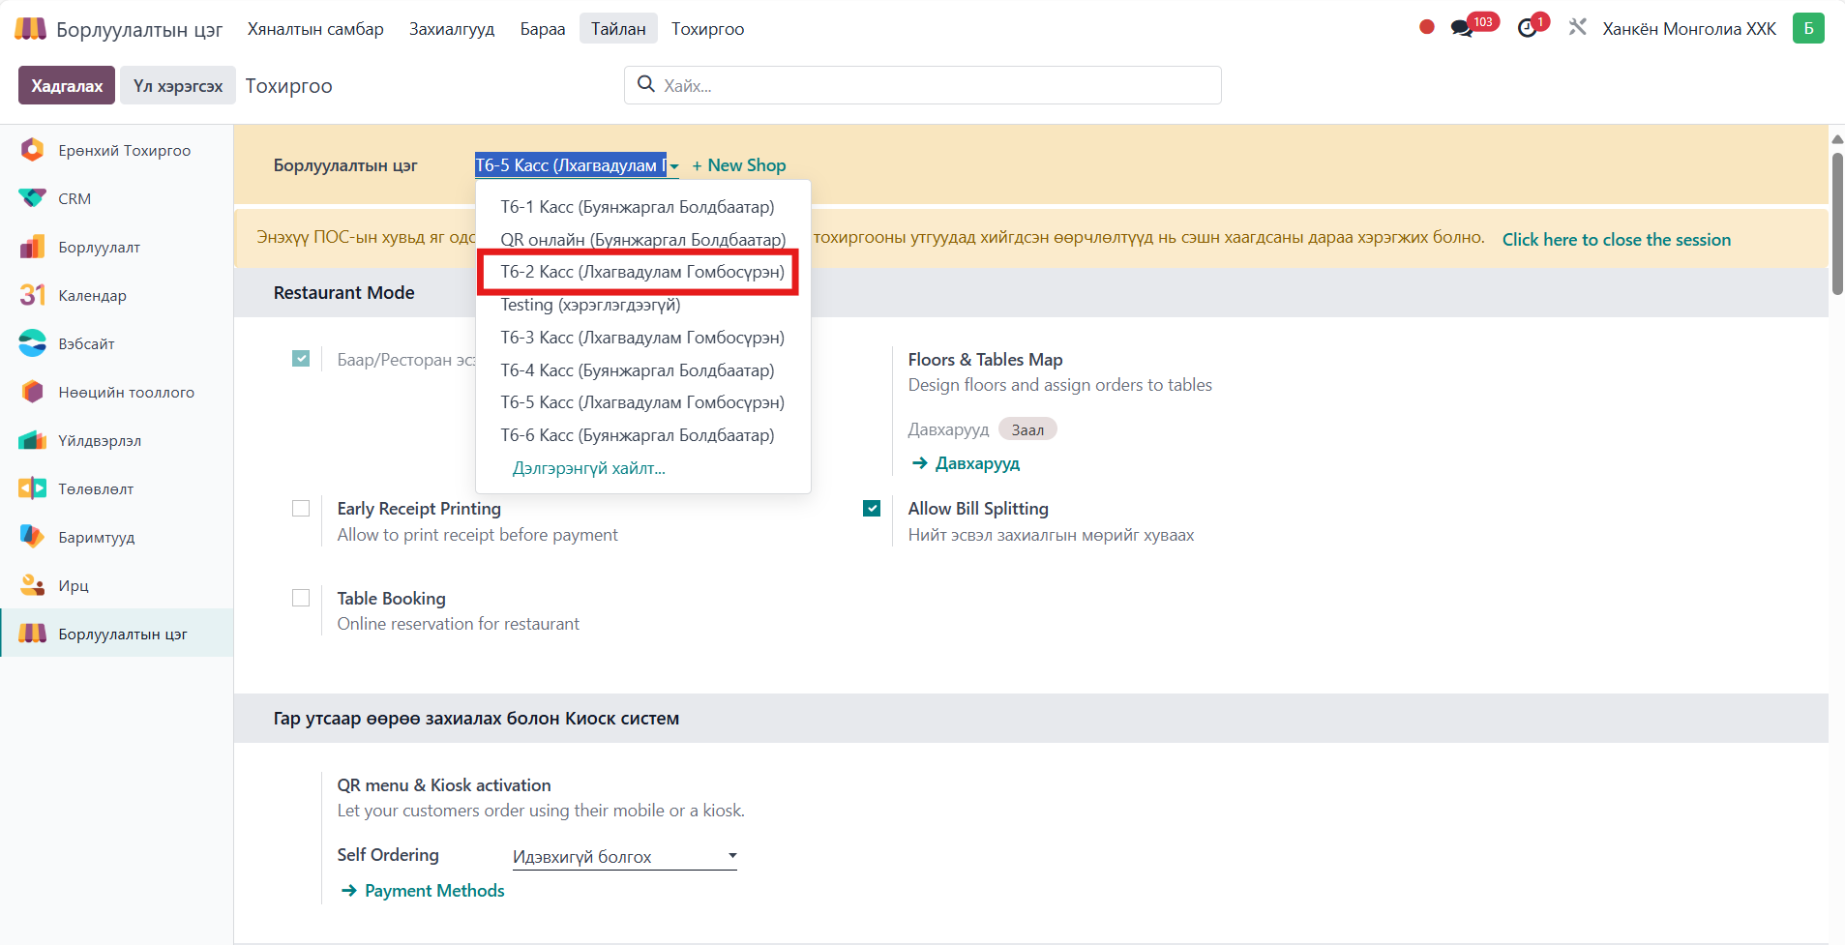Screen dimensions: 1845x945
Task: Select Т6-2 Касс (Лхагвадулам Гомбосүрэн) option
Action: click(x=642, y=272)
